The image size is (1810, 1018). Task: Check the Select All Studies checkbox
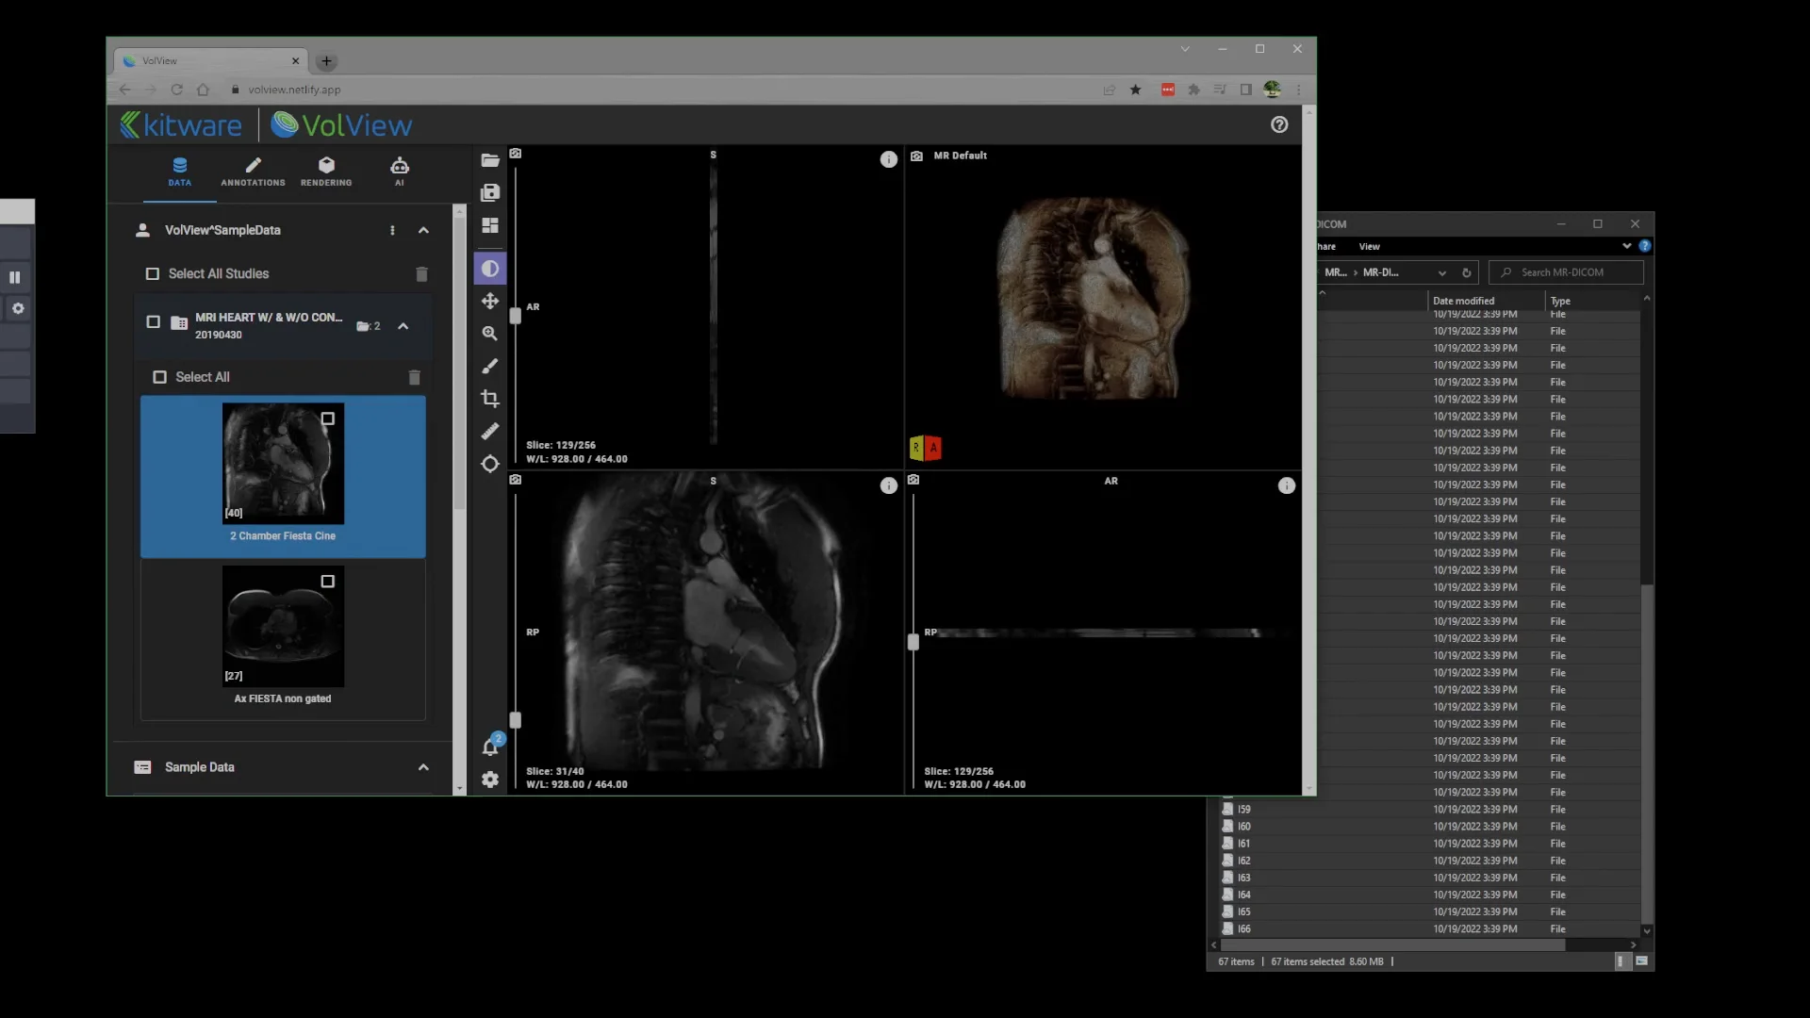click(152, 274)
